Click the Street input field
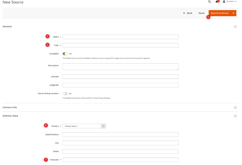The image size is (242, 165). tap(120, 151)
